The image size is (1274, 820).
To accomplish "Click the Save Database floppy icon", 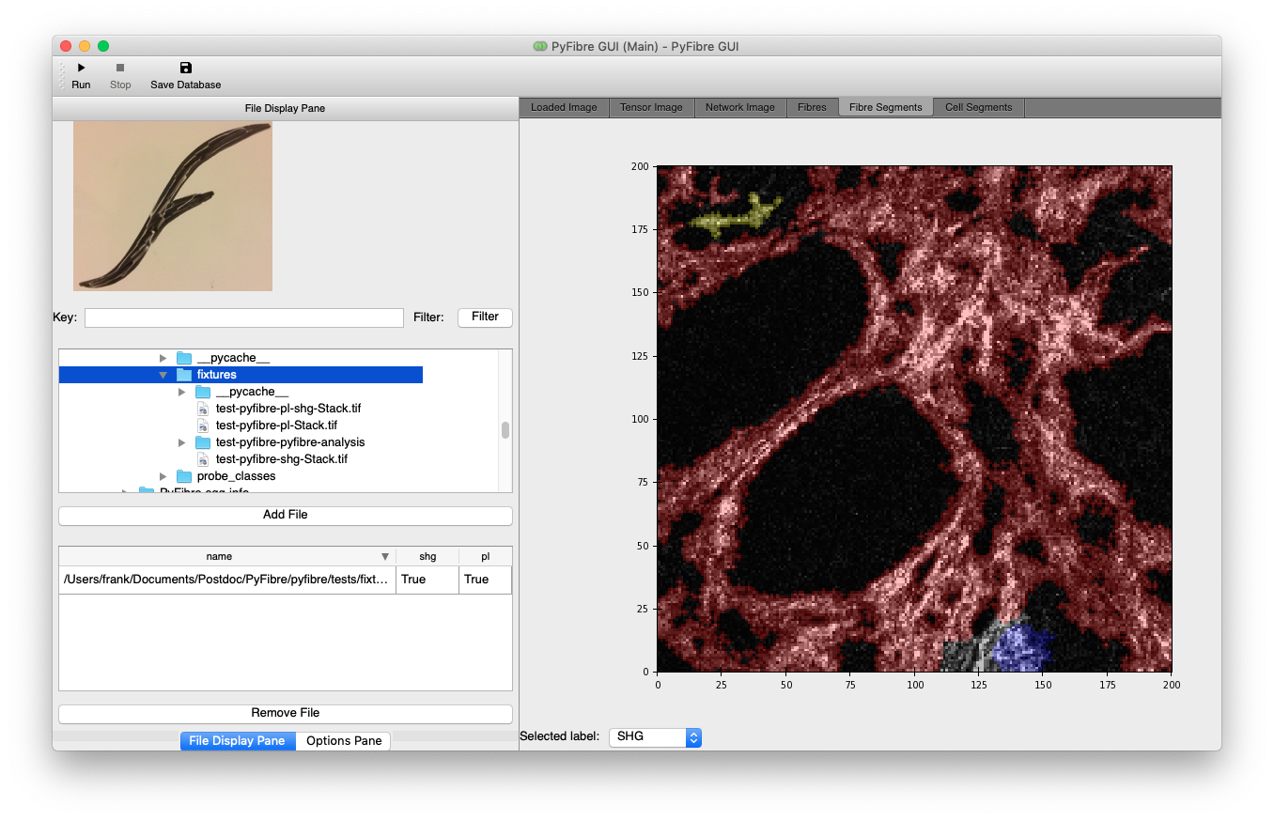I will pos(185,68).
